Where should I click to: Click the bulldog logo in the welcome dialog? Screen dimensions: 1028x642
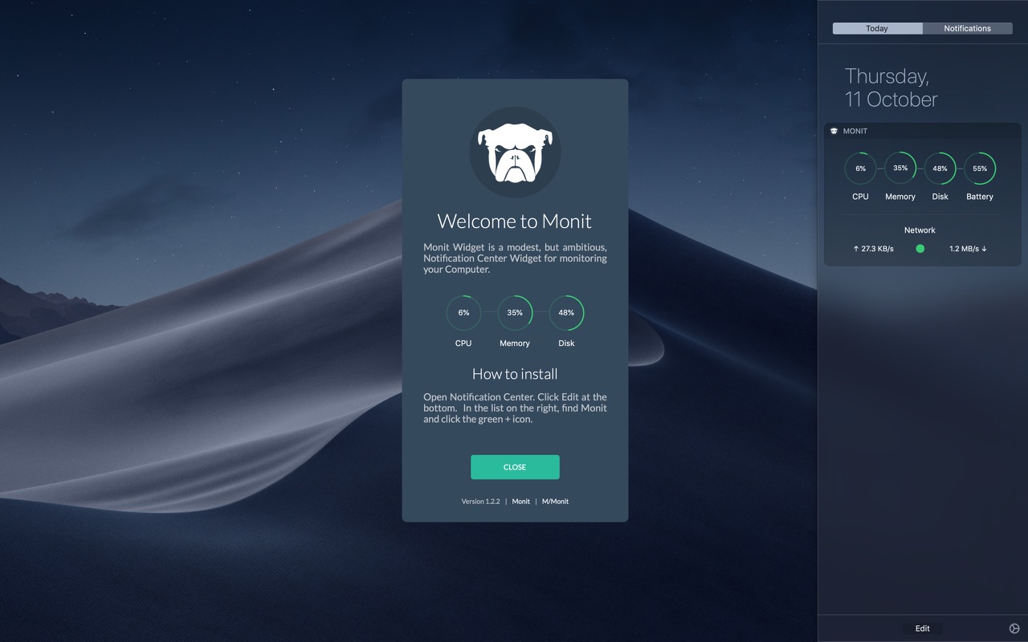[515, 152]
